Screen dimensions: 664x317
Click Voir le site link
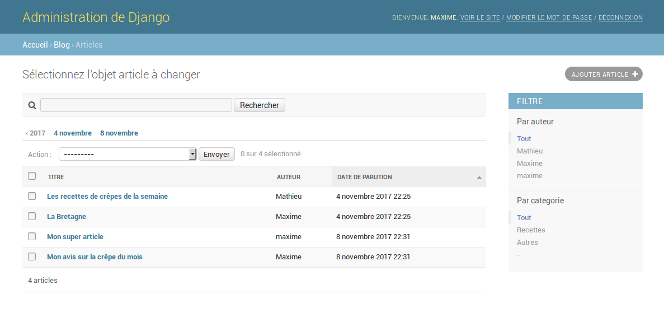point(480,17)
